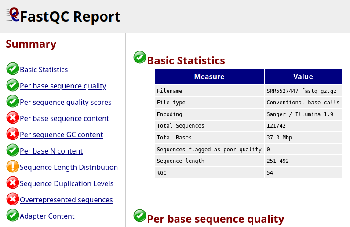Click the red fail icon for Per base sequence content
This screenshot has width=350, height=227.
[x=13, y=118]
